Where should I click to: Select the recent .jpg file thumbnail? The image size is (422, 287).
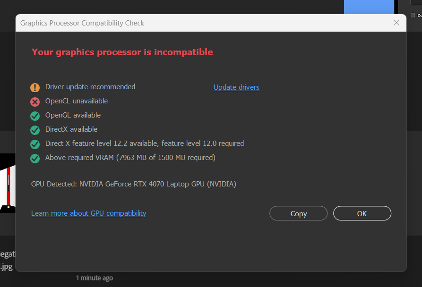click(x=7, y=182)
